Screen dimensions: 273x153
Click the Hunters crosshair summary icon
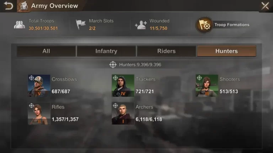pos(113,64)
